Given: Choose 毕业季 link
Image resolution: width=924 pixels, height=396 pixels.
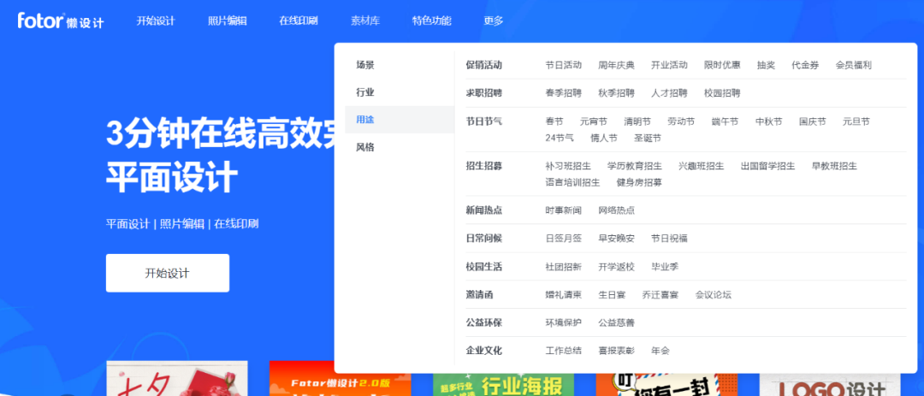Looking at the screenshot, I should (665, 266).
